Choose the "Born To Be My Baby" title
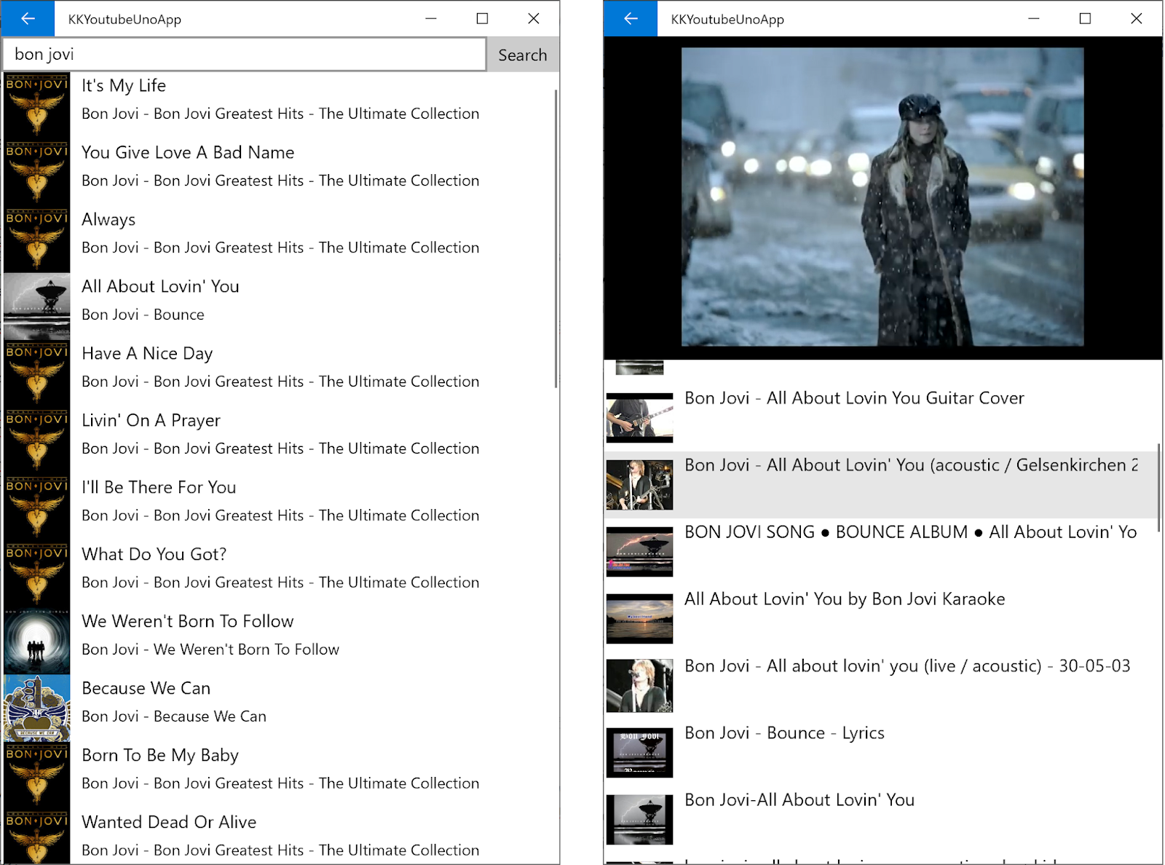The height and width of the screenshot is (865, 1165). point(160,756)
